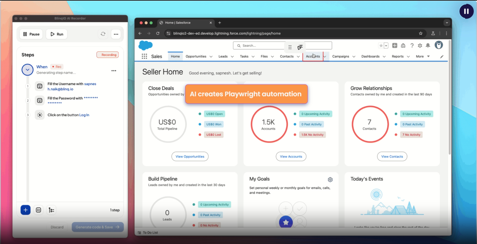Image resolution: width=477 pixels, height=244 pixels.
Task: Go back in the browser
Action: click(140, 33)
